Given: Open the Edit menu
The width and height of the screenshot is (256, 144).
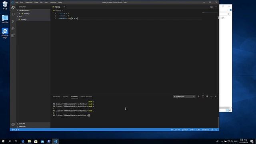Looking at the screenshot, I should 22,2.
